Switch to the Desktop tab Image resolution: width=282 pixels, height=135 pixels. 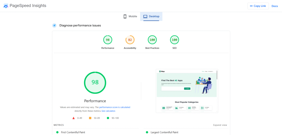151,17
